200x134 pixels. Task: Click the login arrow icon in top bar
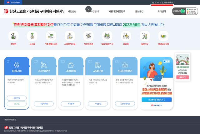153,2
